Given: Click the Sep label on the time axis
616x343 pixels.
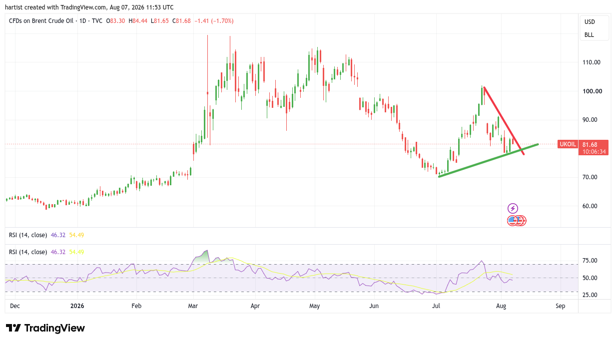Looking at the screenshot, I should pyautogui.click(x=561, y=306).
